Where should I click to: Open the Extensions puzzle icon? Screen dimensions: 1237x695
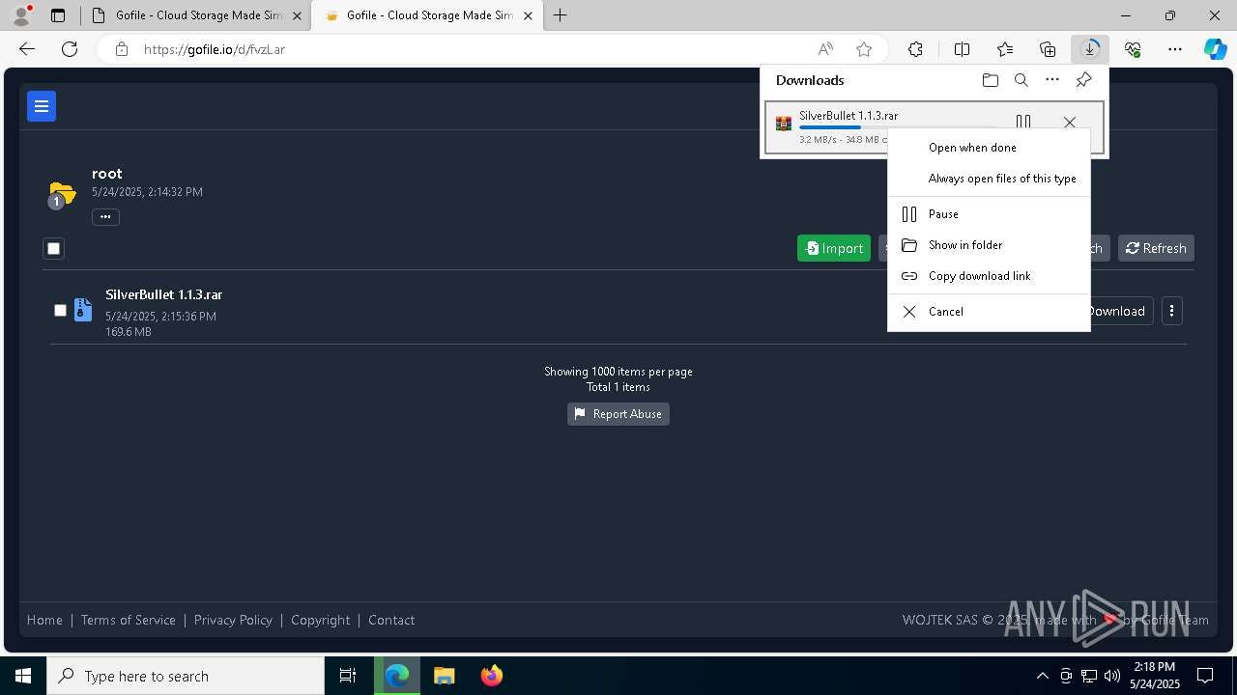click(x=915, y=49)
